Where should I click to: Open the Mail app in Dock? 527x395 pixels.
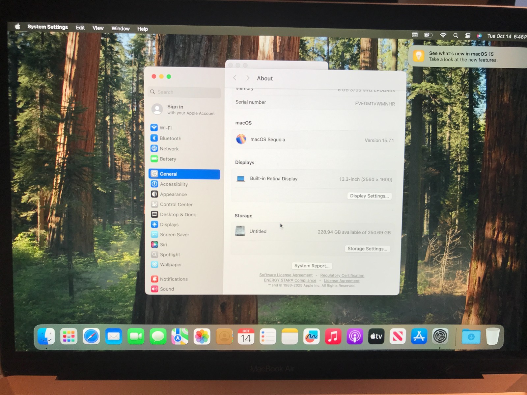114,336
